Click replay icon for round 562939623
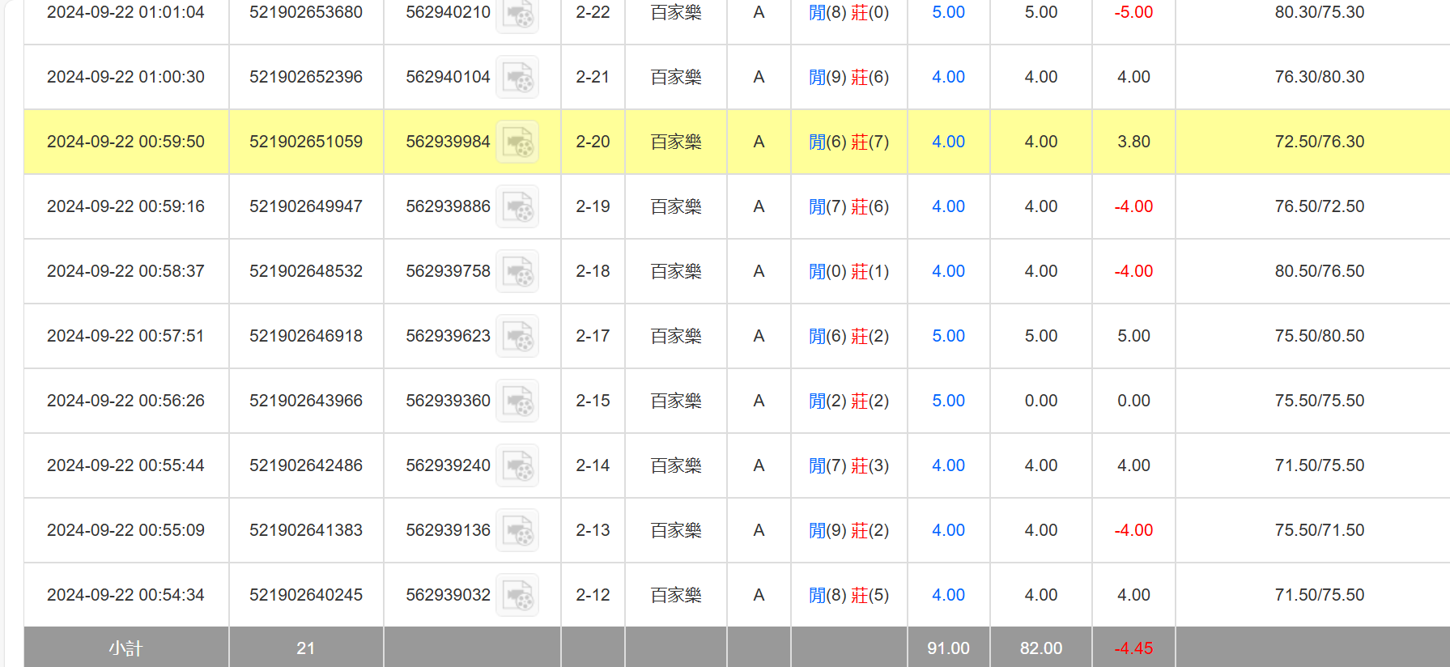 click(x=517, y=337)
